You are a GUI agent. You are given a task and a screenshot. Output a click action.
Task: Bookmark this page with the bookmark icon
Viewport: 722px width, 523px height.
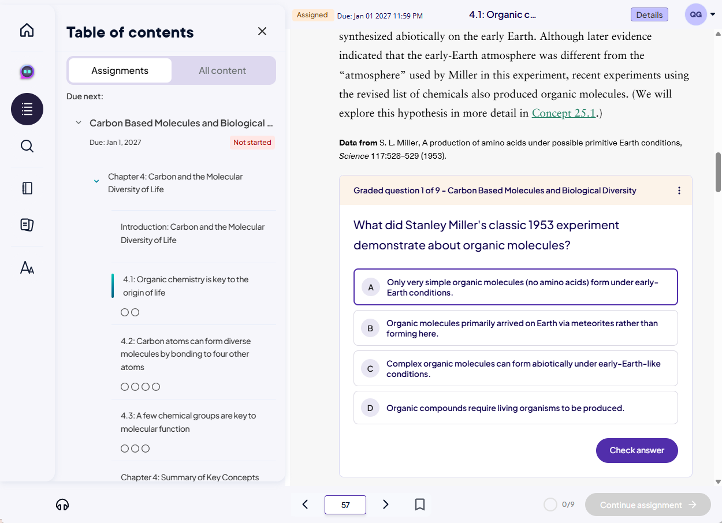point(420,505)
